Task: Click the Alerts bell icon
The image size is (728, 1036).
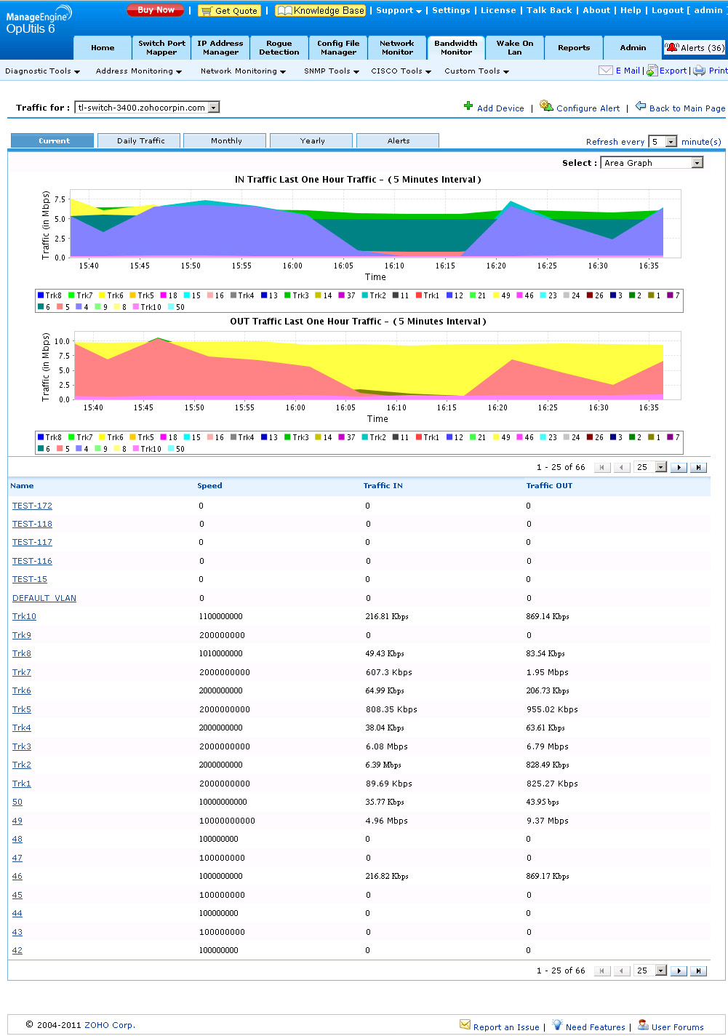Action: (672, 47)
